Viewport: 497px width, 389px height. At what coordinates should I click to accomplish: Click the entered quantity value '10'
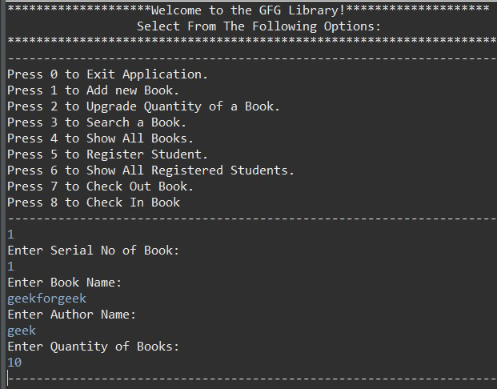point(14,363)
